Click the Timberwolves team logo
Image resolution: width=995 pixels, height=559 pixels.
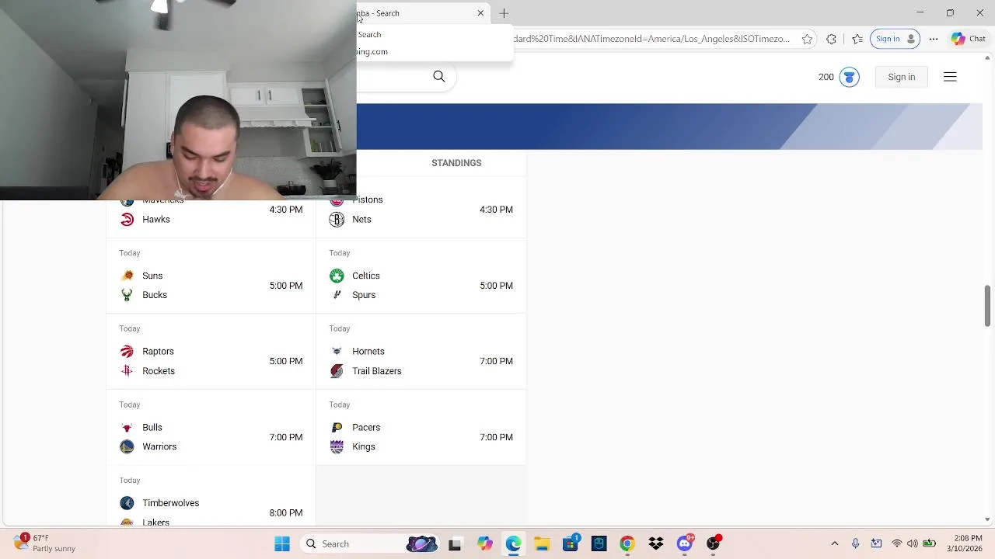click(127, 503)
